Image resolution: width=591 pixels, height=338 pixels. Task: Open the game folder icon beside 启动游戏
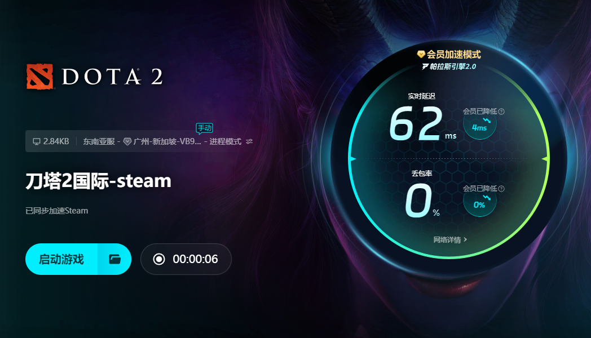pyautogui.click(x=114, y=259)
